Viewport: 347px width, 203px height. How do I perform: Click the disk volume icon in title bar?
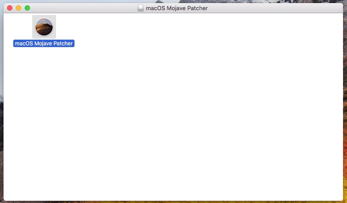141,8
